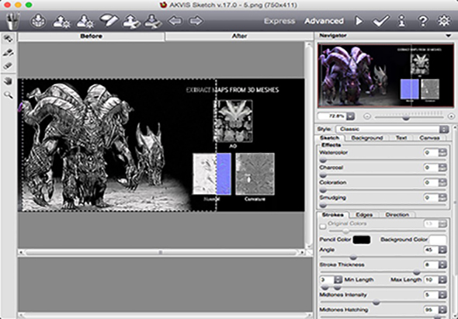Adjust the Max Length stepper
458x319 pixels.
442,280
